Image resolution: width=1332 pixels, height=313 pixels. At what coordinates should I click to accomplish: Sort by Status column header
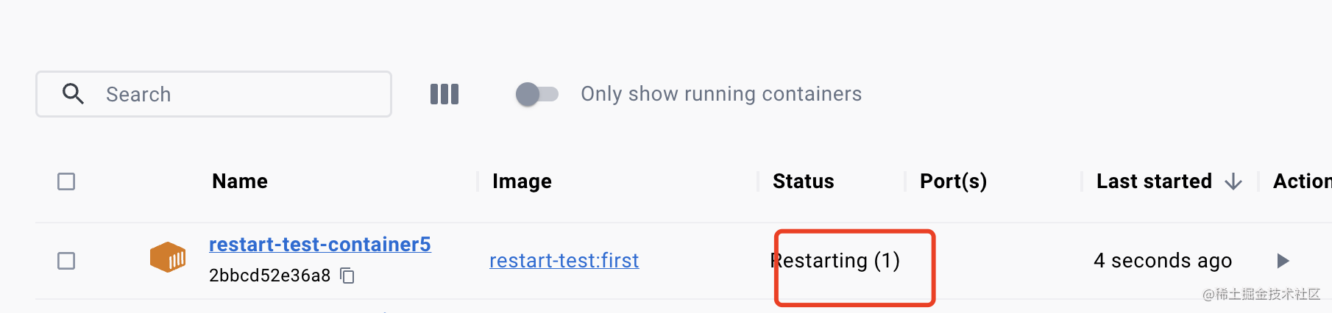(803, 181)
